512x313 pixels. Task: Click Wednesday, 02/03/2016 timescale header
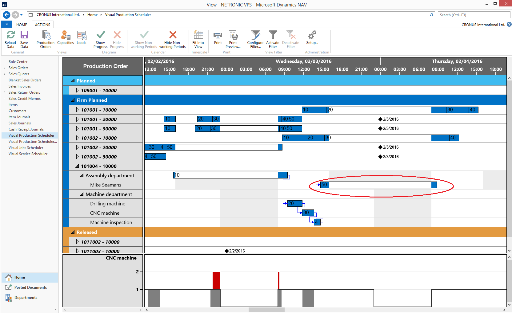click(304, 61)
